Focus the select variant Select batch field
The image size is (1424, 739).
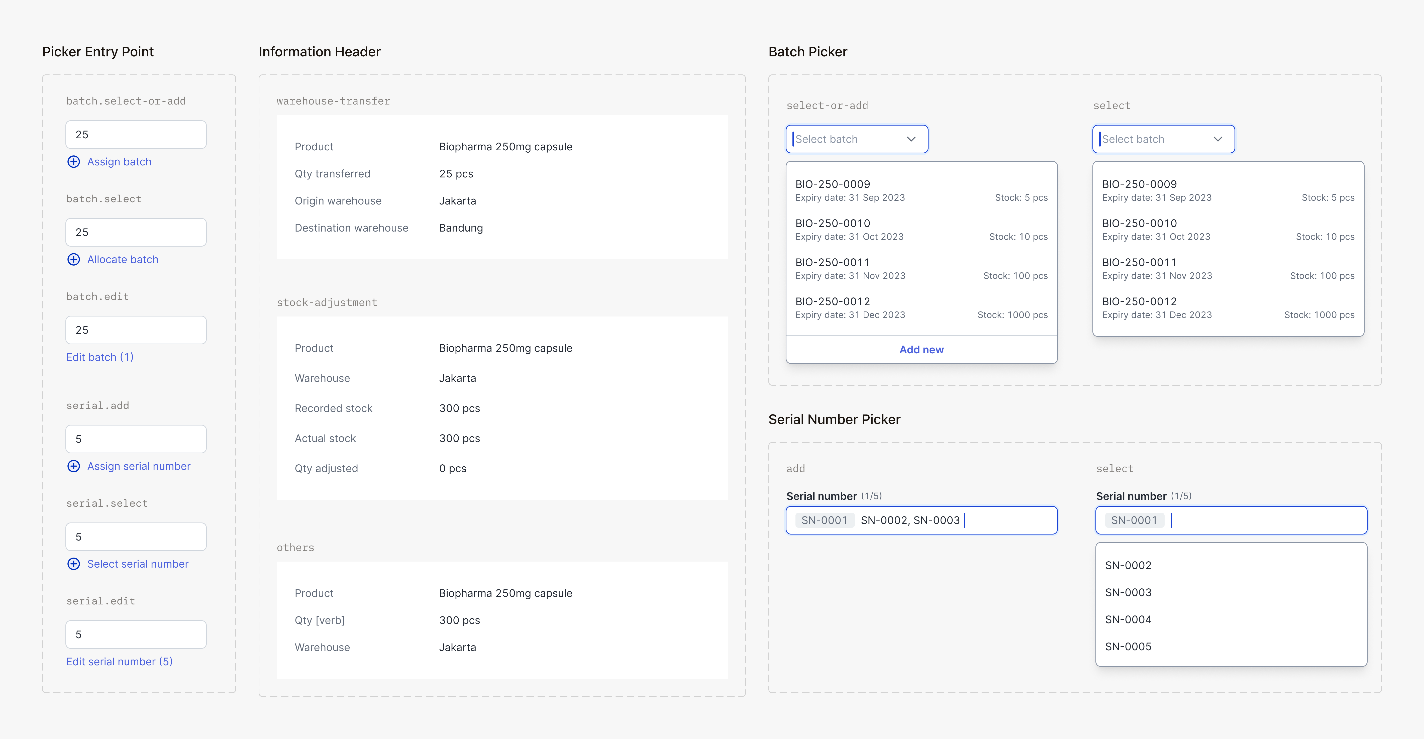1164,139
